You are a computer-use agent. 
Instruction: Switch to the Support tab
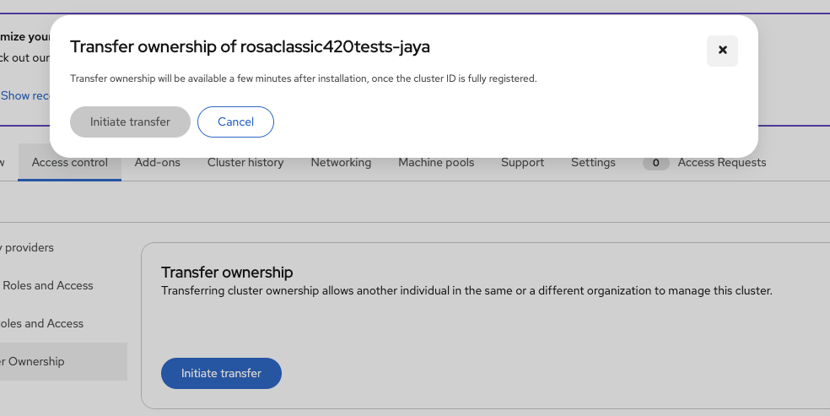point(522,163)
